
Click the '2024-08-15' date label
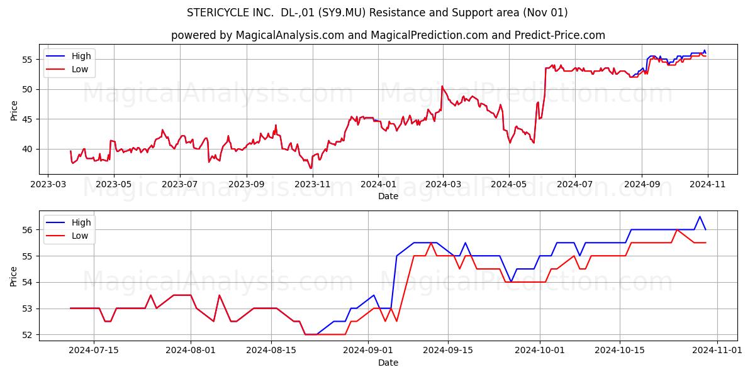point(271,351)
